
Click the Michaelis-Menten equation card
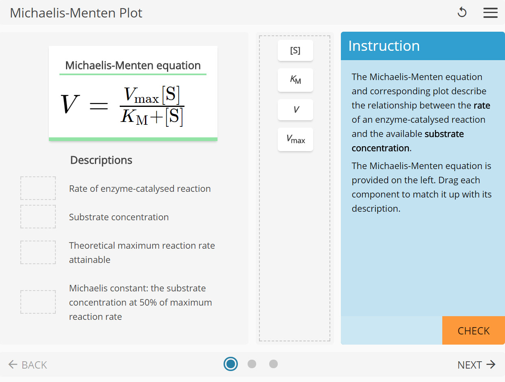point(133,93)
